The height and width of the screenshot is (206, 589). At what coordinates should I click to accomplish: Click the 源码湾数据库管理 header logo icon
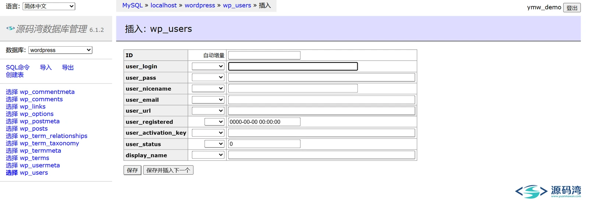[x=10, y=28]
